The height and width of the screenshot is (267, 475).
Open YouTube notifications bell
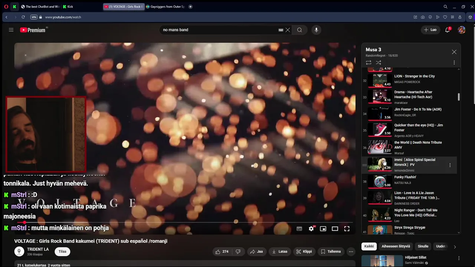coord(448,30)
